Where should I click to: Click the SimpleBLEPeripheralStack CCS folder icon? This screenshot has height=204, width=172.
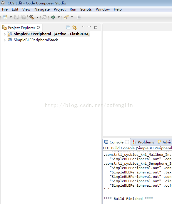(x=10, y=39)
